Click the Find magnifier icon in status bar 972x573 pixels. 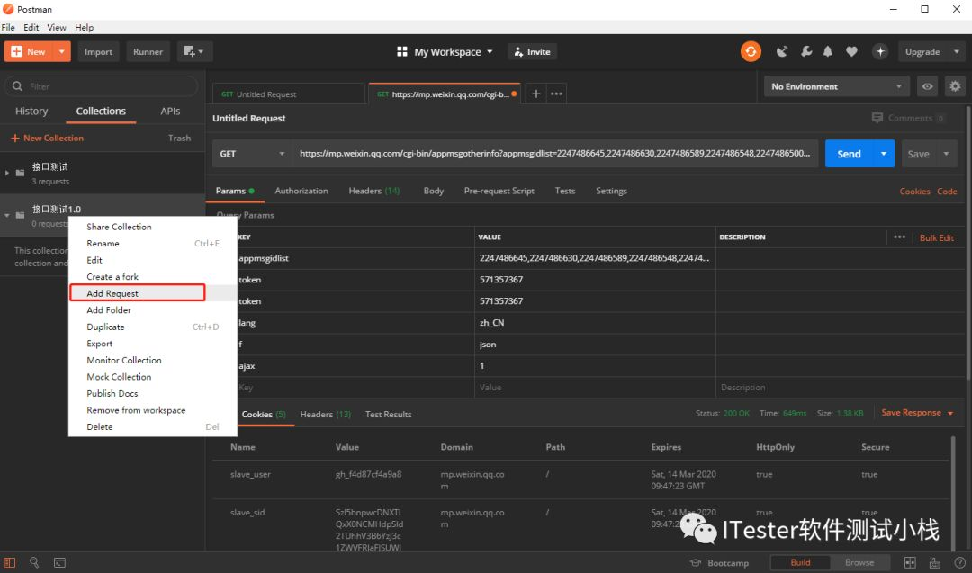pyautogui.click(x=34, y=562)
